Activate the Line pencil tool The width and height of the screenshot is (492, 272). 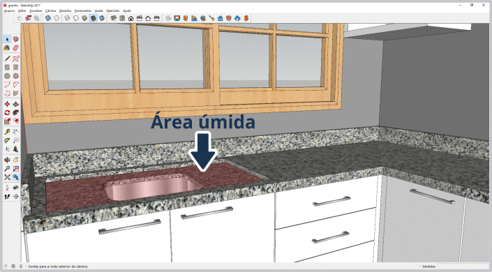click(7, 59)
